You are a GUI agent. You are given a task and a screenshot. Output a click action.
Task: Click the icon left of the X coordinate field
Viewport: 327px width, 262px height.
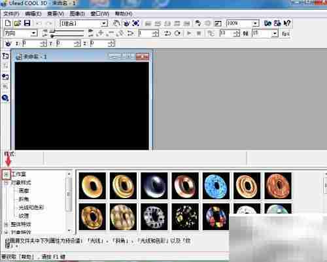(8, 44)
